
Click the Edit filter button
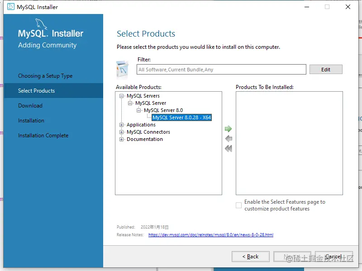pyautogui.click(x=326, y=70)
